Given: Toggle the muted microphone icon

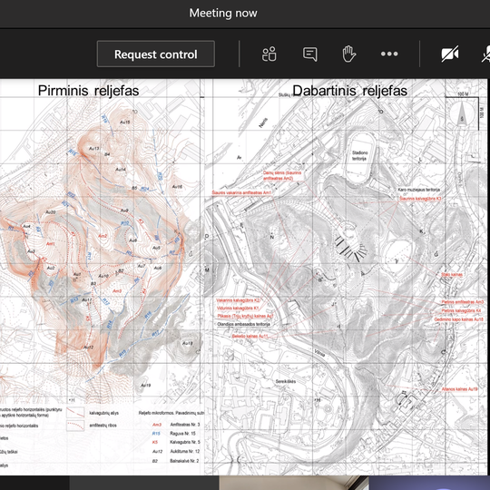Looking at the screenshot, I should tap(486, 54).
